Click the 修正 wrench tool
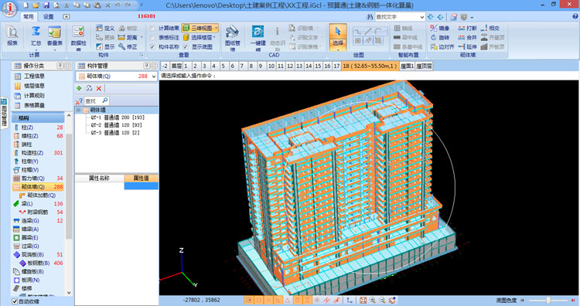Screen dimensions: 580x306 [x=128, y=46]
